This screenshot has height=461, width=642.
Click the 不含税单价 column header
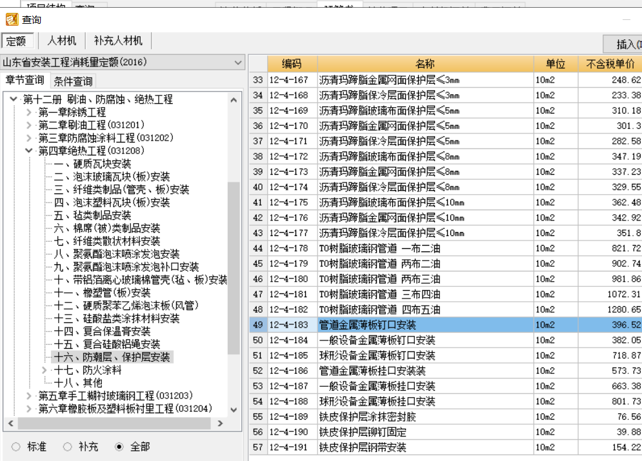tap(610, 63)
